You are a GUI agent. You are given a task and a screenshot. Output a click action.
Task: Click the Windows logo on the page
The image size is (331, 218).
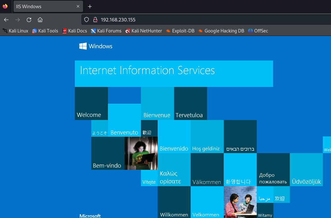[96, 46]
